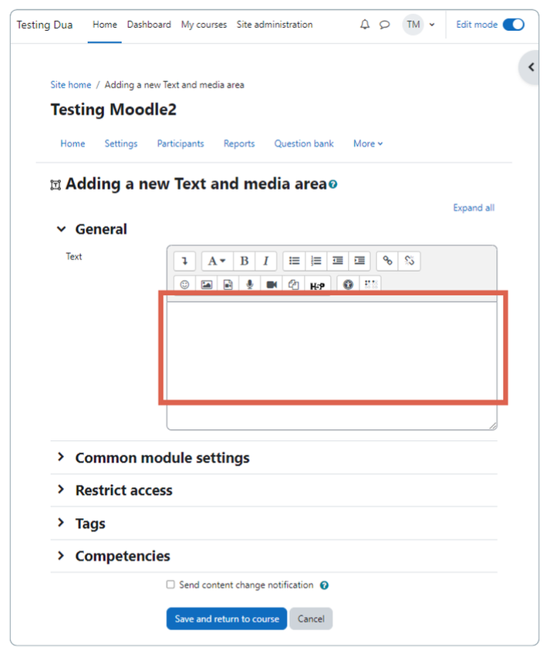Remove a link with the unlink icon

409,260
